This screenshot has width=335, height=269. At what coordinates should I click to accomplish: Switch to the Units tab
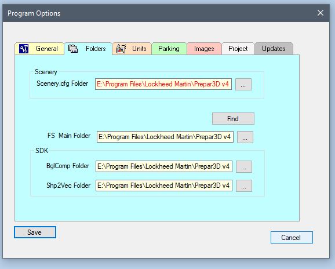[132, 49]
